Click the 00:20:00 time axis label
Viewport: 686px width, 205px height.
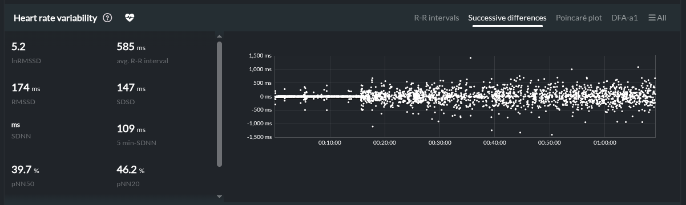coord(385,142)
